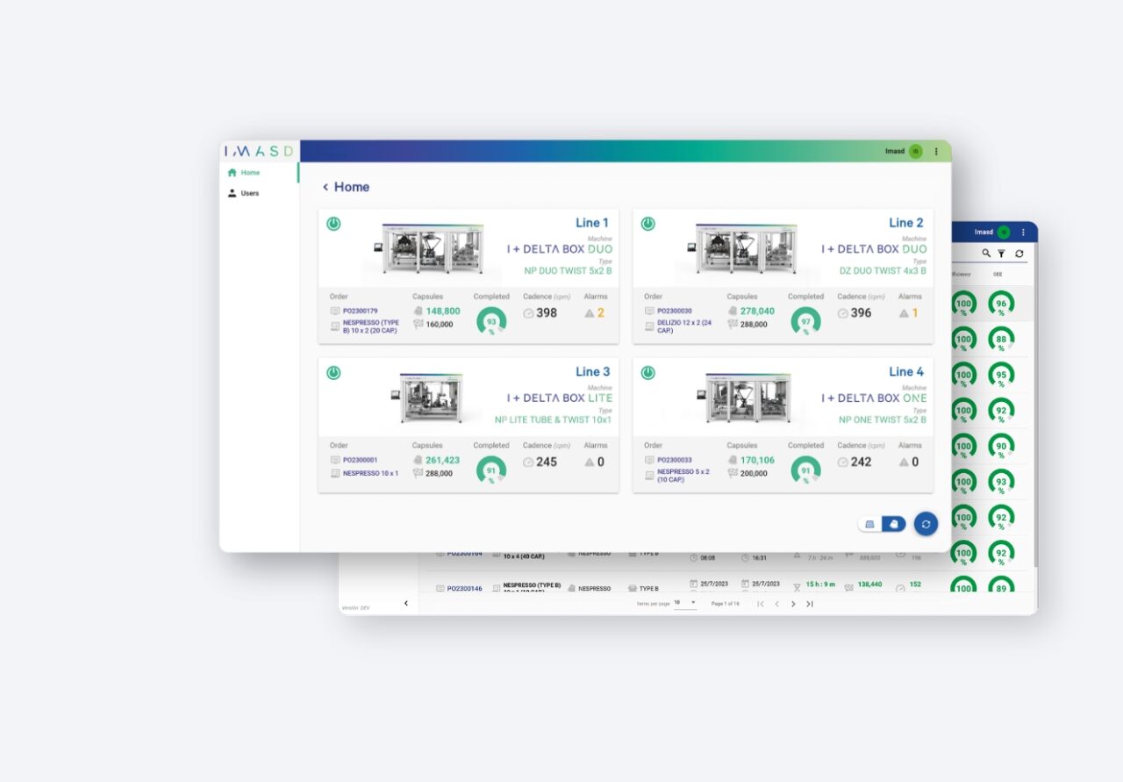Click the Line 1 alarms warning triangle
This screenshot has width=1123, height=782.
(x=589, y=313)
